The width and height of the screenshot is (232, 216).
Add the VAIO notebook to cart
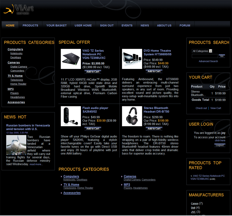93,72
